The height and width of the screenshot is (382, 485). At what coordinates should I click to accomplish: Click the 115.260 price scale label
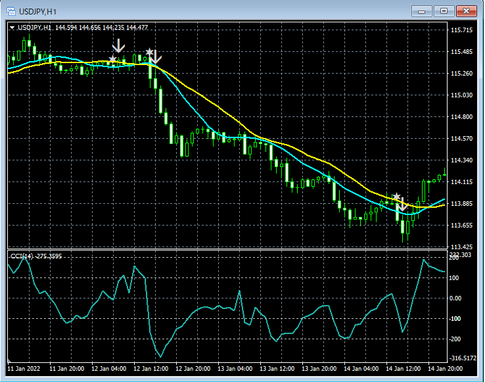point(461,74)
